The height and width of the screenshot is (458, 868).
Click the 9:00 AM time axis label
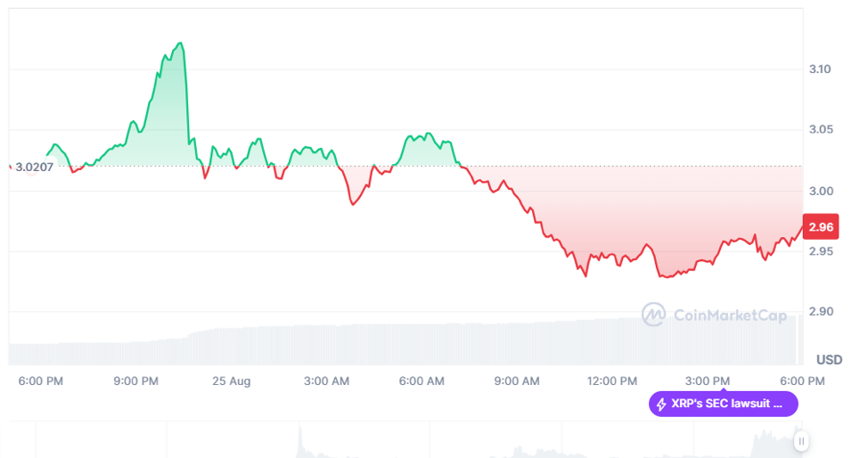click(x=517, y=381)
